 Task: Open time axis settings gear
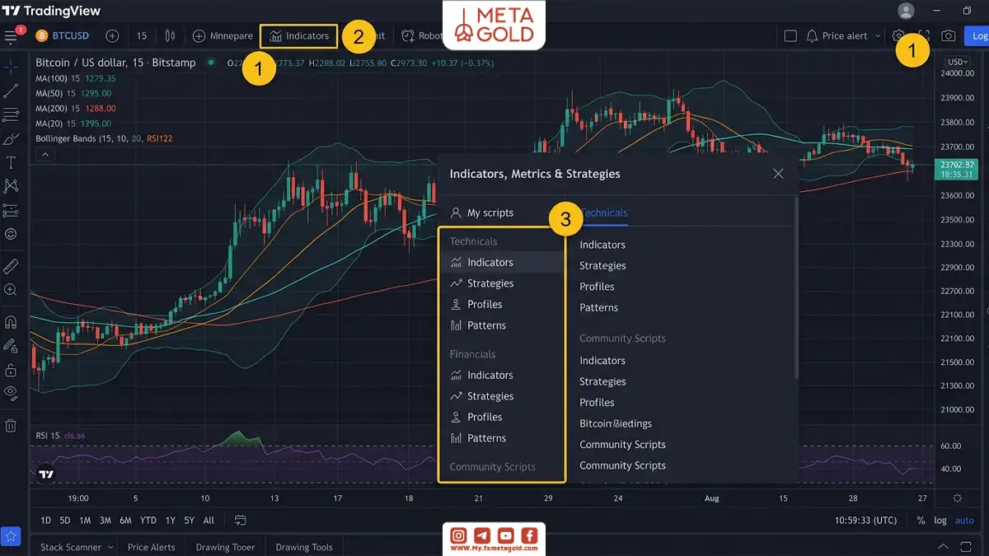[958, 498]
